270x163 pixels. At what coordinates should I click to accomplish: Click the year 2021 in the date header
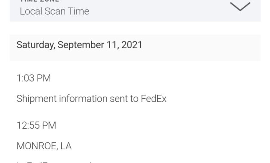(132, 45)
